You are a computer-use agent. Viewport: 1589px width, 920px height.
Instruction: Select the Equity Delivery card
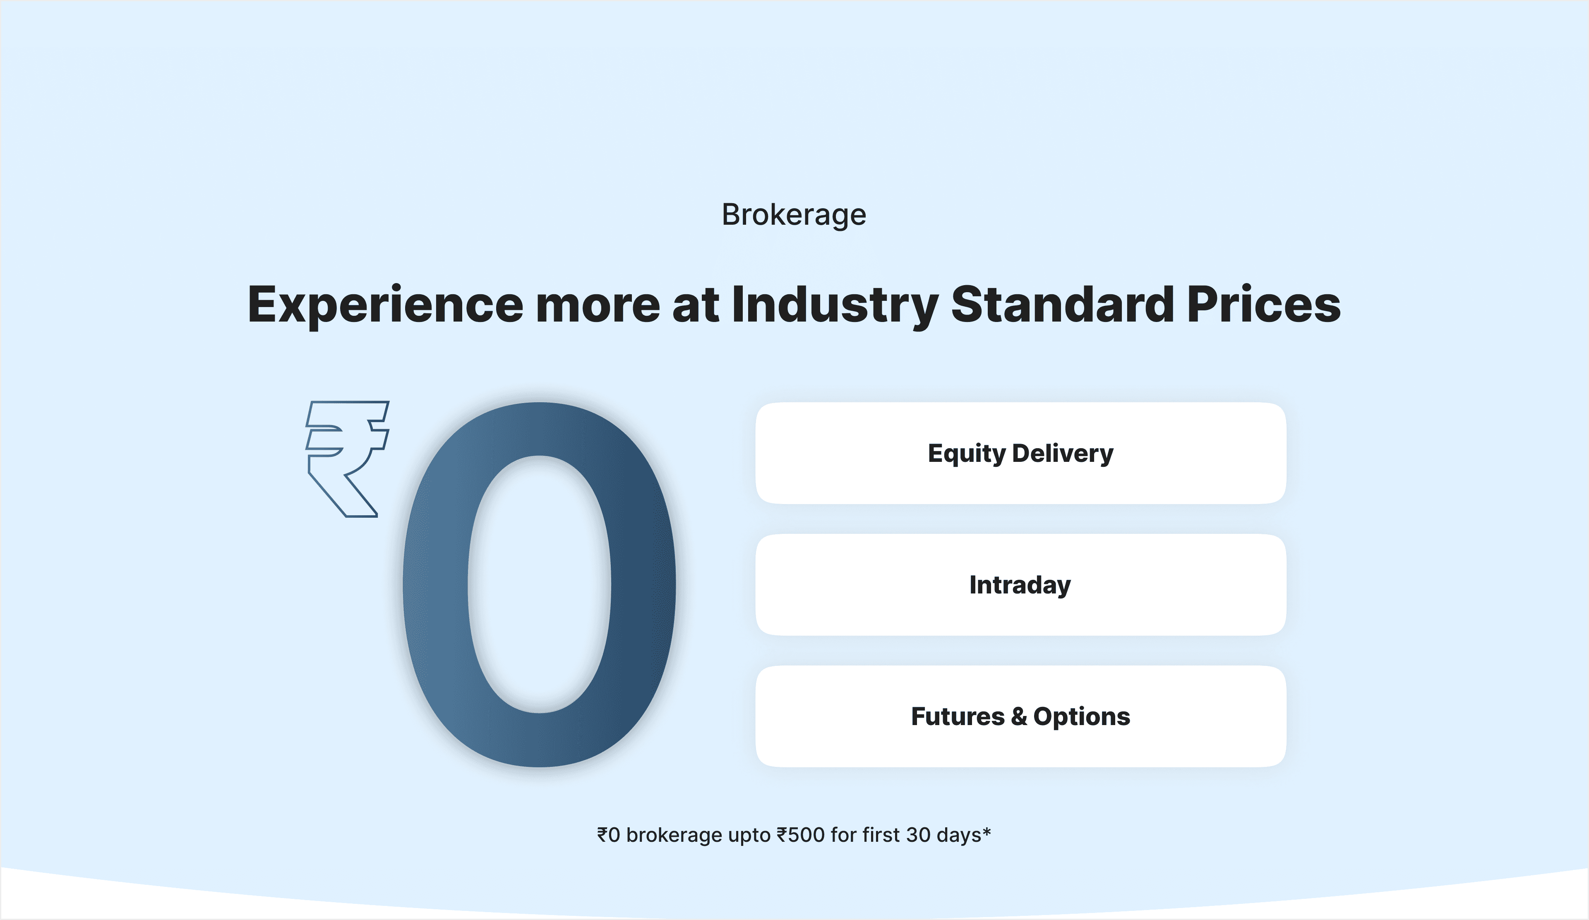click(x=1020, y=454)
